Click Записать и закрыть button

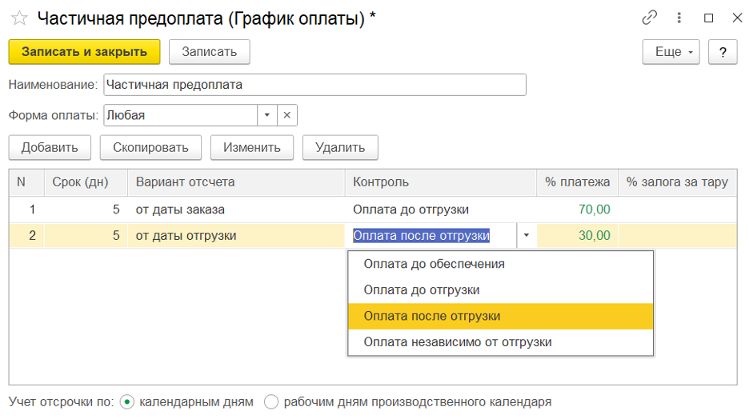pos(84,52)
